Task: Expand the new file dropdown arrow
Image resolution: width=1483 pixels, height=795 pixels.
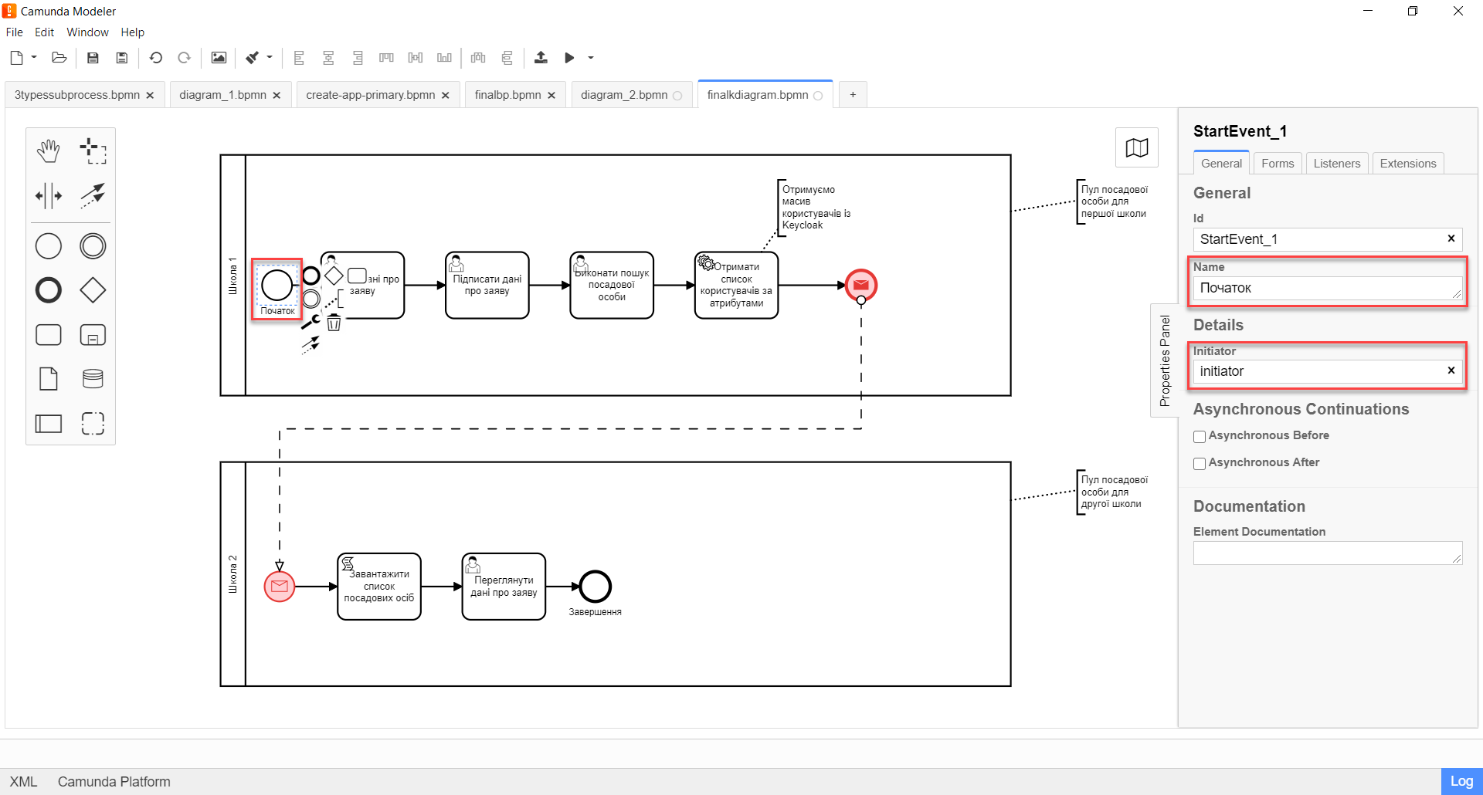Action: (34, 58)
